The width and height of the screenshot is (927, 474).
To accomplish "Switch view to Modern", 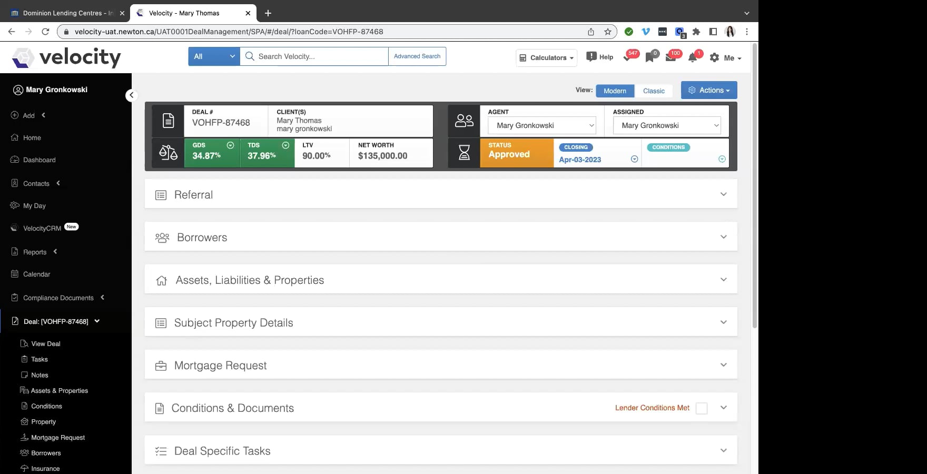I will pos(615,91).
